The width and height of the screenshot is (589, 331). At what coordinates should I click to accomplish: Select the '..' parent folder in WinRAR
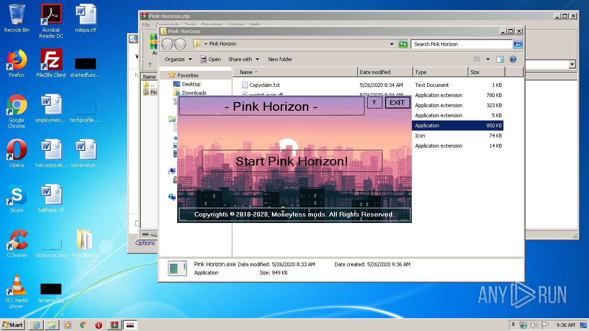(148, 85)
